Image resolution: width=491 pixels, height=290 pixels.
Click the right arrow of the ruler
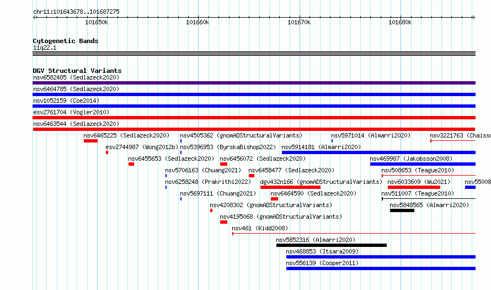click(473, 17)
